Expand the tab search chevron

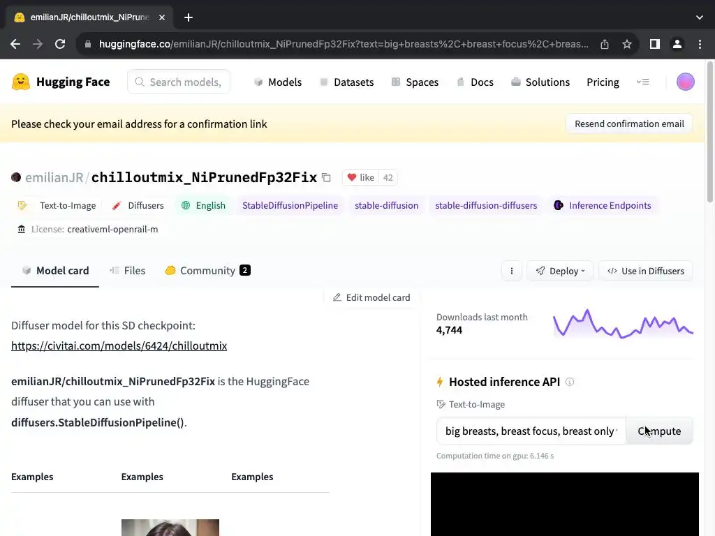[700, 17]
